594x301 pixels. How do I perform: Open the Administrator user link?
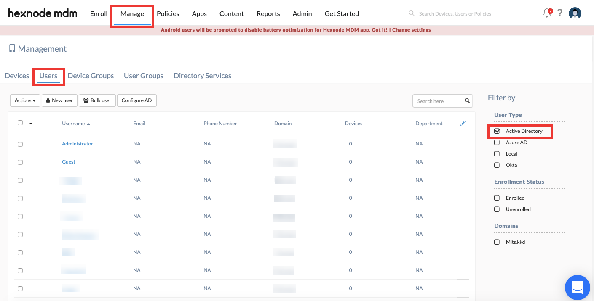pyautogui.click(x=78, y=144)
